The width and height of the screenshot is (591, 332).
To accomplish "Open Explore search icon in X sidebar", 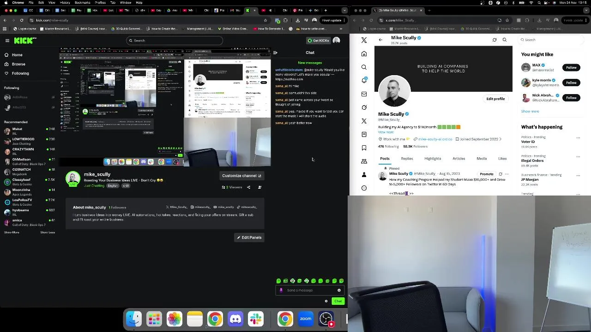I will [x=364, y=67].
